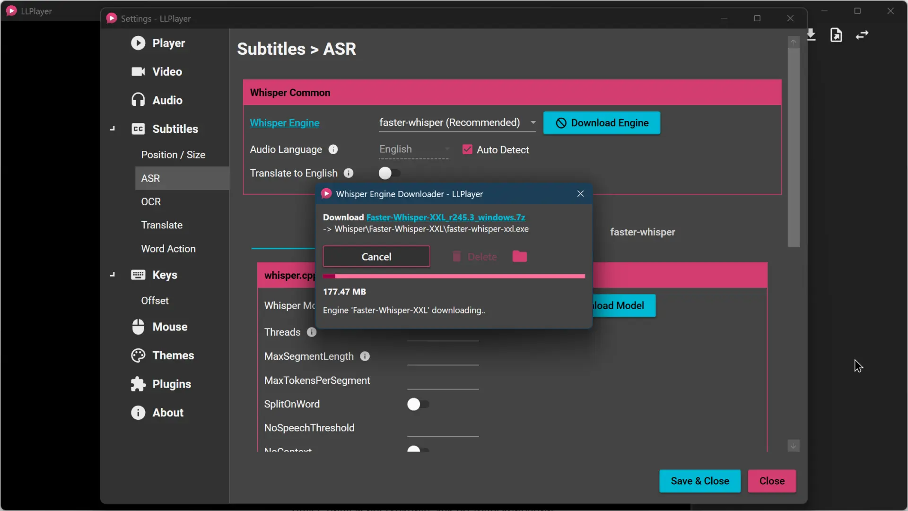
Task: Open the Themes settings section
Action: click(173, 355)
